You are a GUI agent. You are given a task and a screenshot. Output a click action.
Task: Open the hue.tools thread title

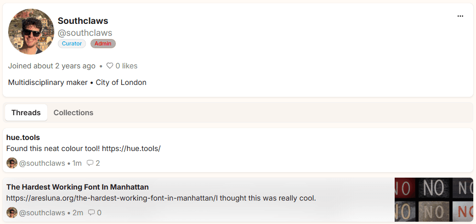(23, 137)
